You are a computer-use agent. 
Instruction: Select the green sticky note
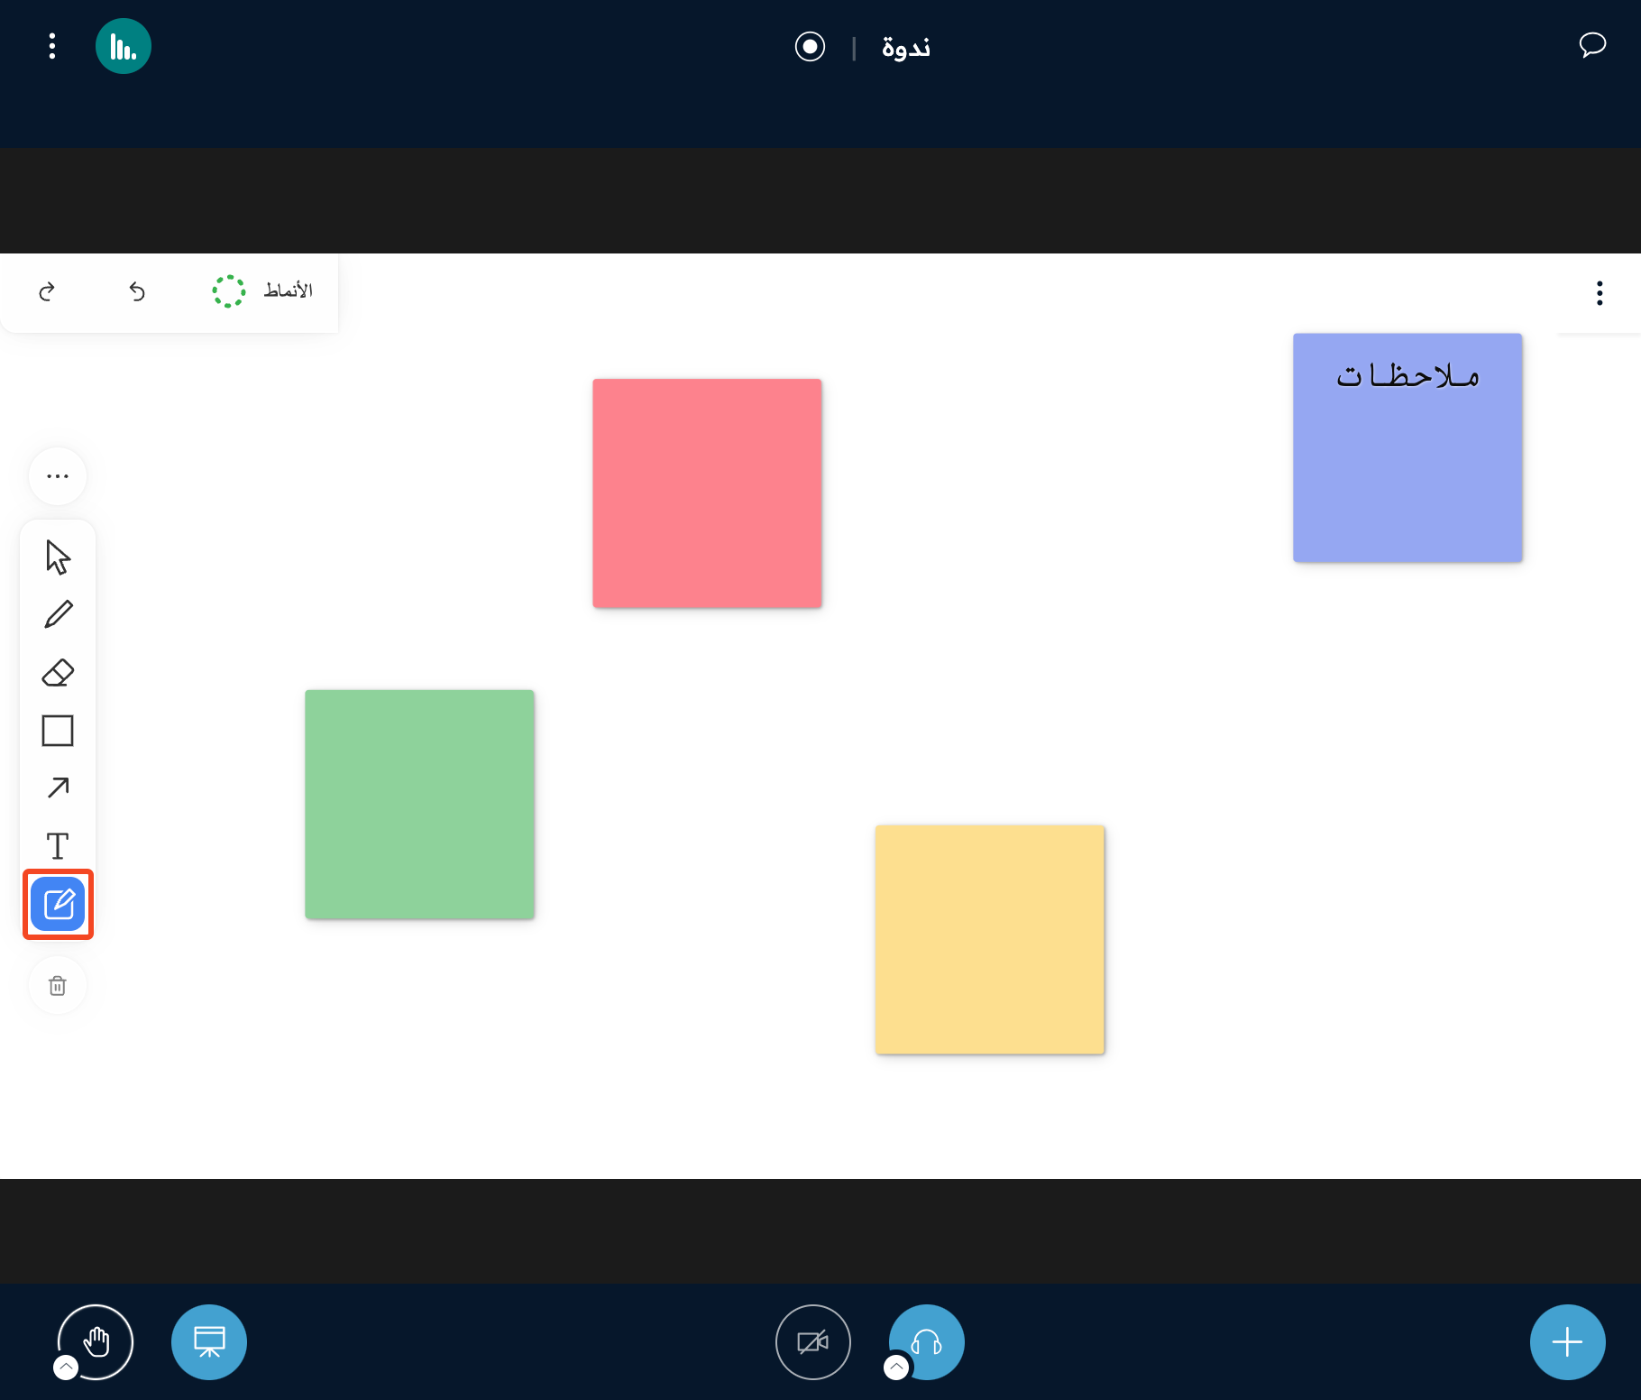(x=419, y=805)
